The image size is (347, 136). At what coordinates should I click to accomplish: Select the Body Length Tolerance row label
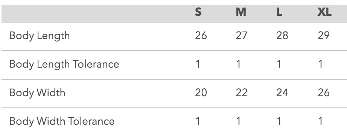pyautogui.click(x=64, y=65)
